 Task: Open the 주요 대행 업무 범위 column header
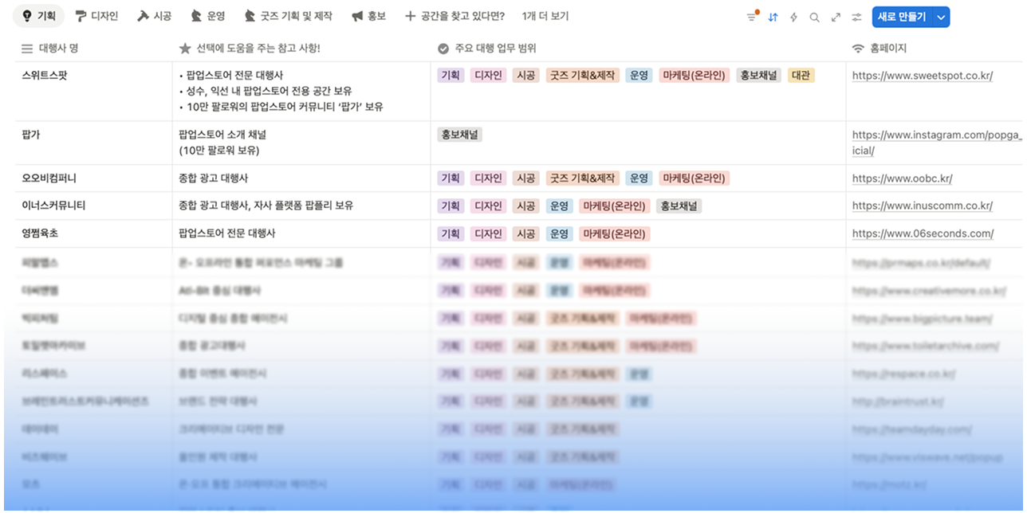coord(638,49)
